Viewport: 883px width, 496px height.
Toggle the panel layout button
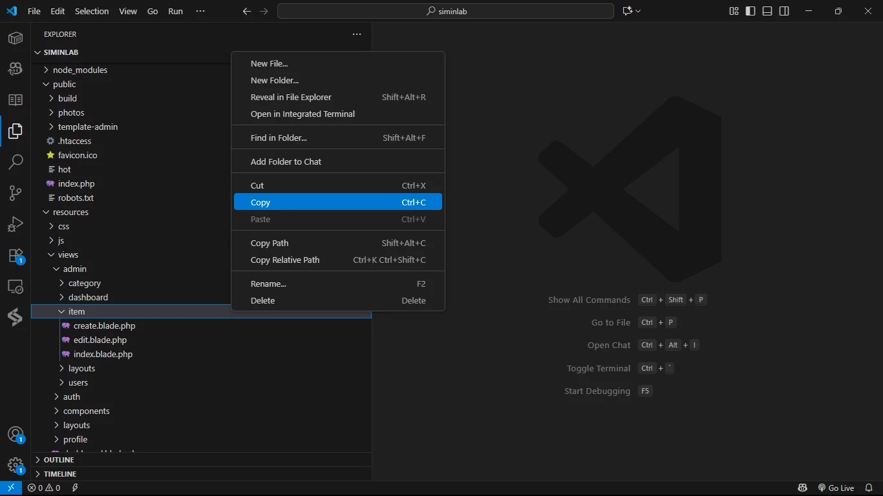pos(767,11)
